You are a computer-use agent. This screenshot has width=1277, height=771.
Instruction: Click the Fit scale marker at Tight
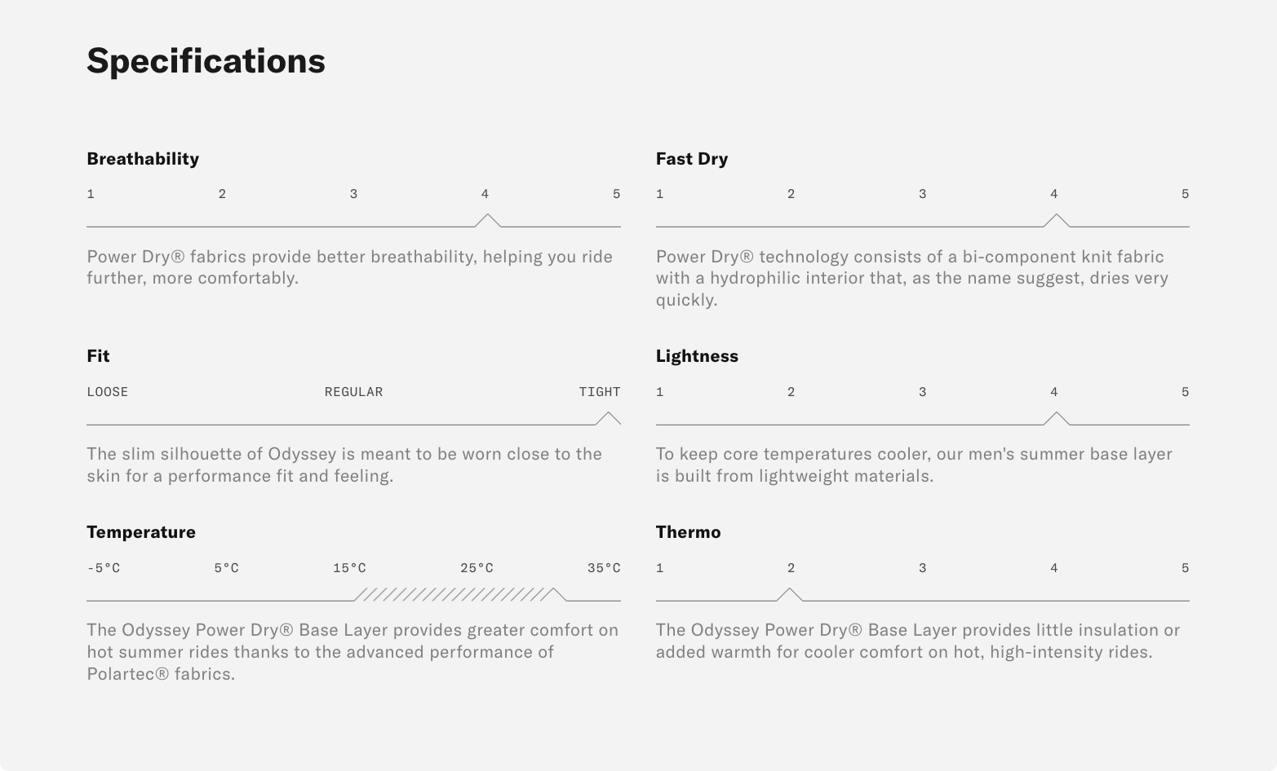point(608,418)
